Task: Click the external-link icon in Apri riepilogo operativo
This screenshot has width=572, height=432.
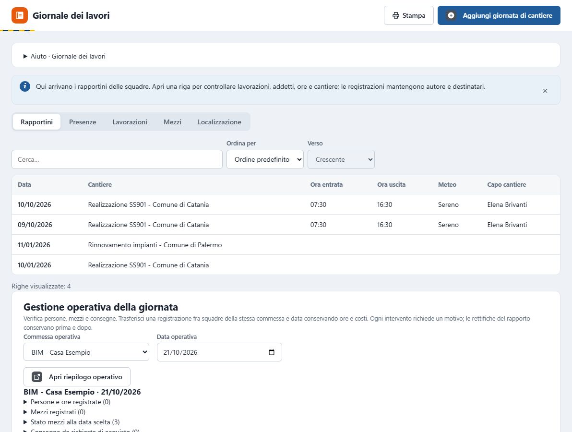Action: coord(37,377)
